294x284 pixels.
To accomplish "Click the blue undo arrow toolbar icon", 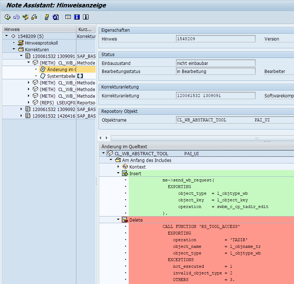I will (17, 17).
